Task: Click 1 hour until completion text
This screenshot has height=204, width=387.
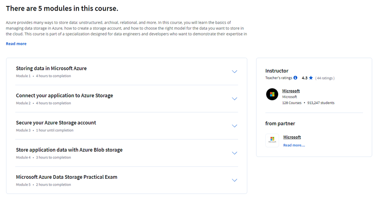Action: point(55,130)
